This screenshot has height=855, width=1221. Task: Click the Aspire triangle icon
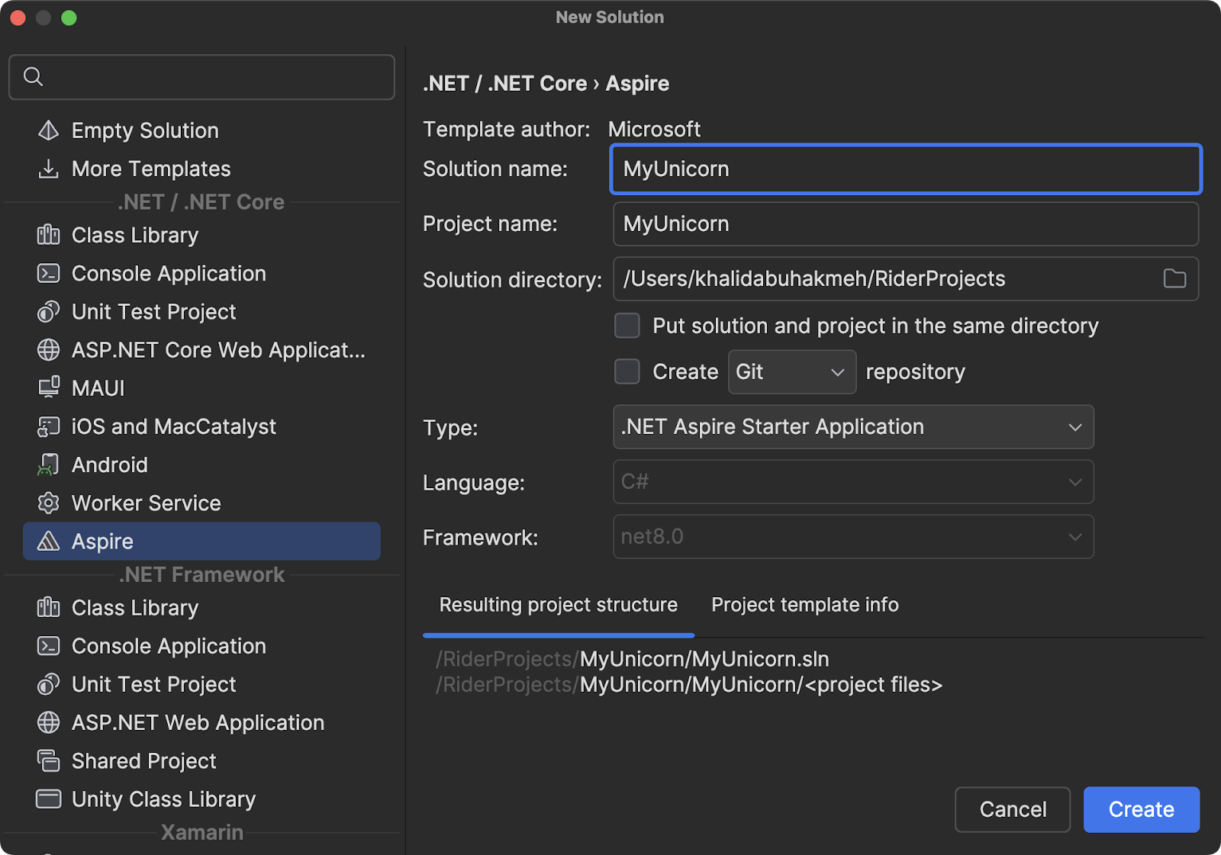pyautogui.click(x=48, y=541)
